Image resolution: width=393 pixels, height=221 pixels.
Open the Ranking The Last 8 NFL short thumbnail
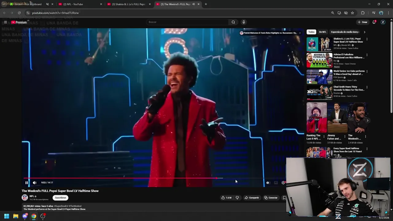pos(317,118)
